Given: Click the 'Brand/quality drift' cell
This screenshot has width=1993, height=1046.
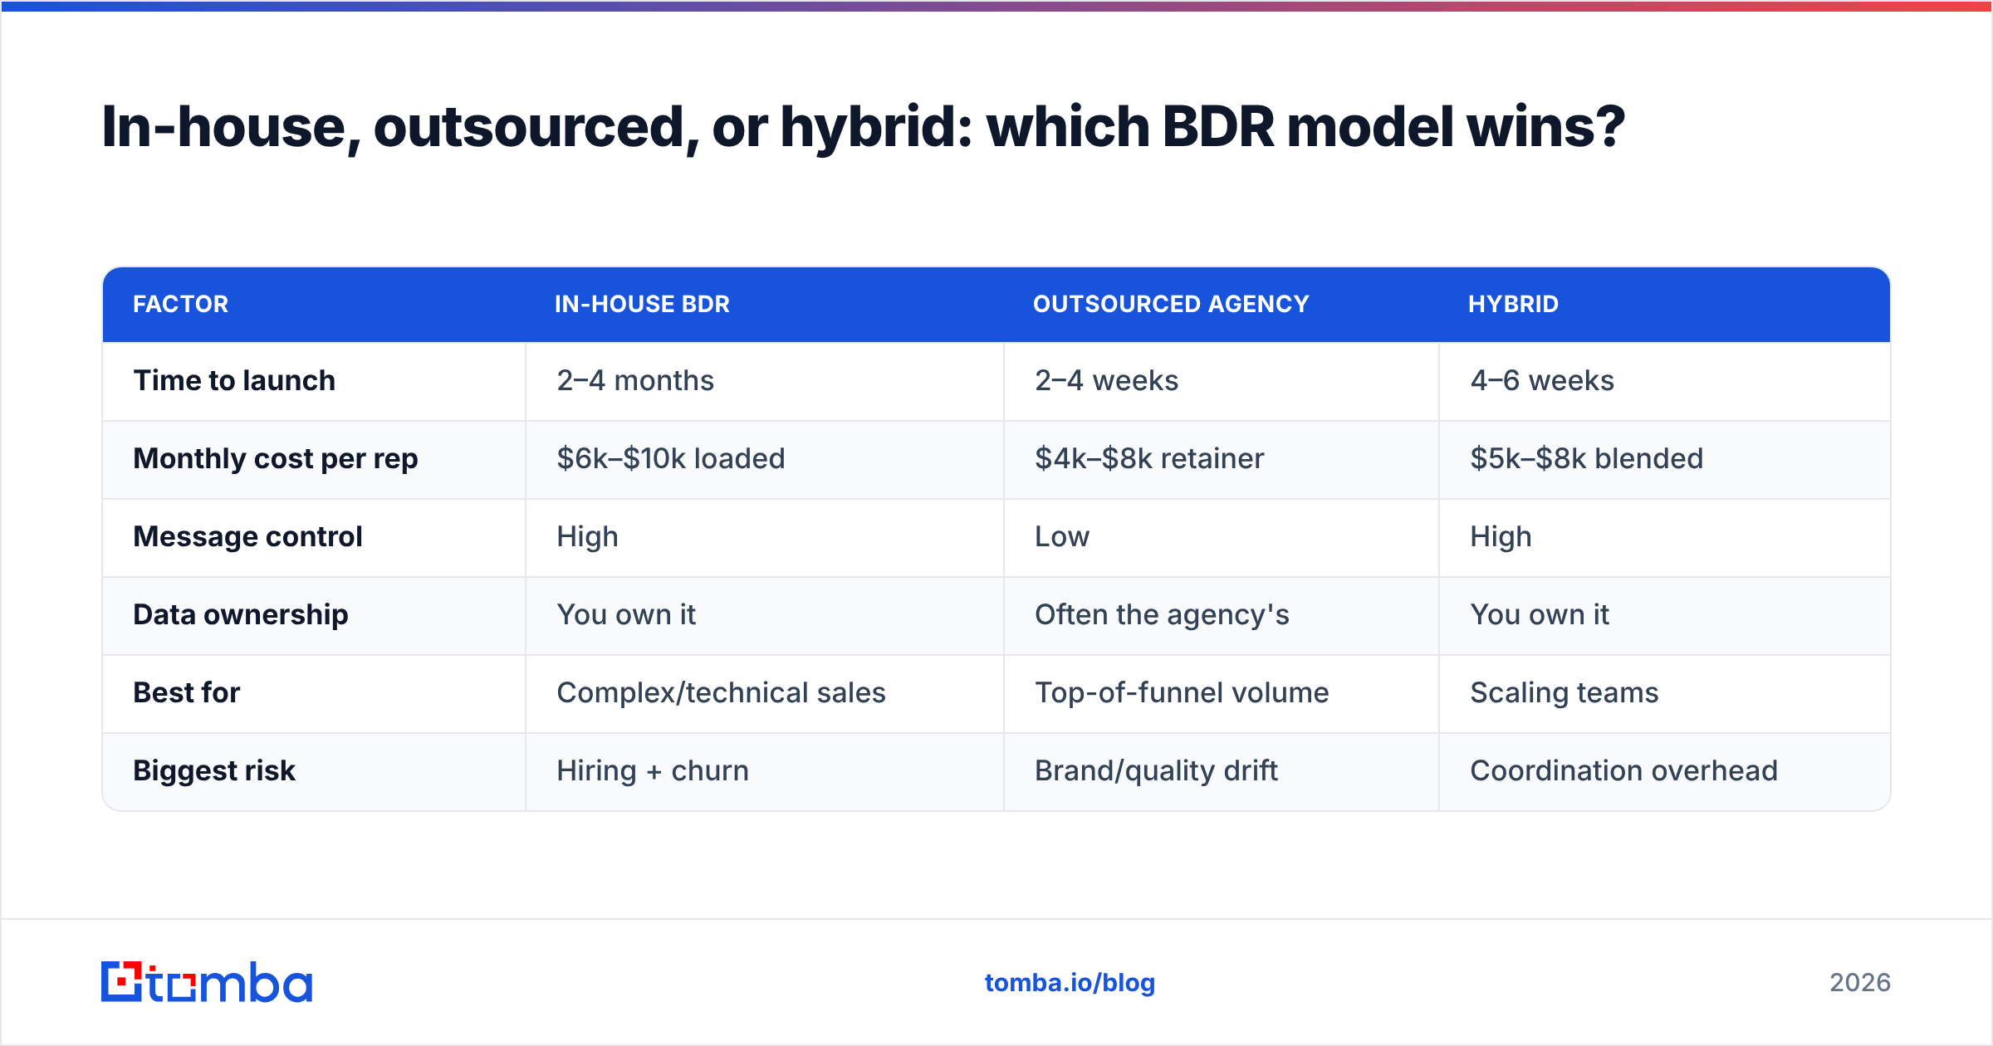Looking at the screenshot, I should coord(1156,771).
